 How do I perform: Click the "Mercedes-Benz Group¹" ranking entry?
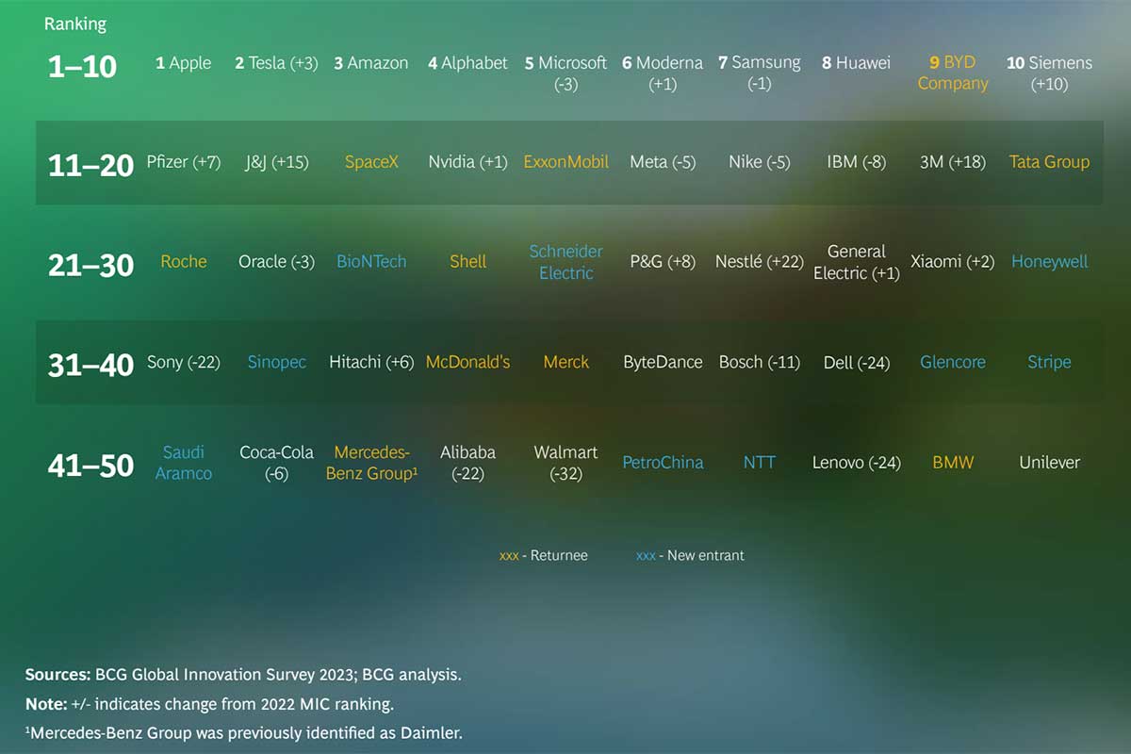(x=371, y=463)
